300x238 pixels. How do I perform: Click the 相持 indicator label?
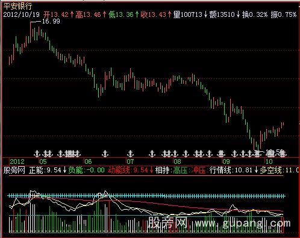coord(163,171)
